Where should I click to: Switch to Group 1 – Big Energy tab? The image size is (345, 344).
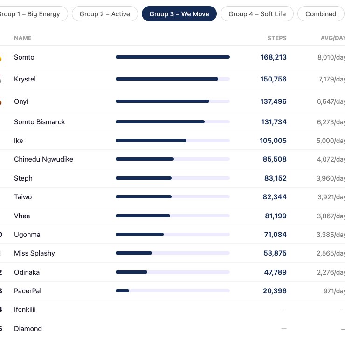coord(34,14)
